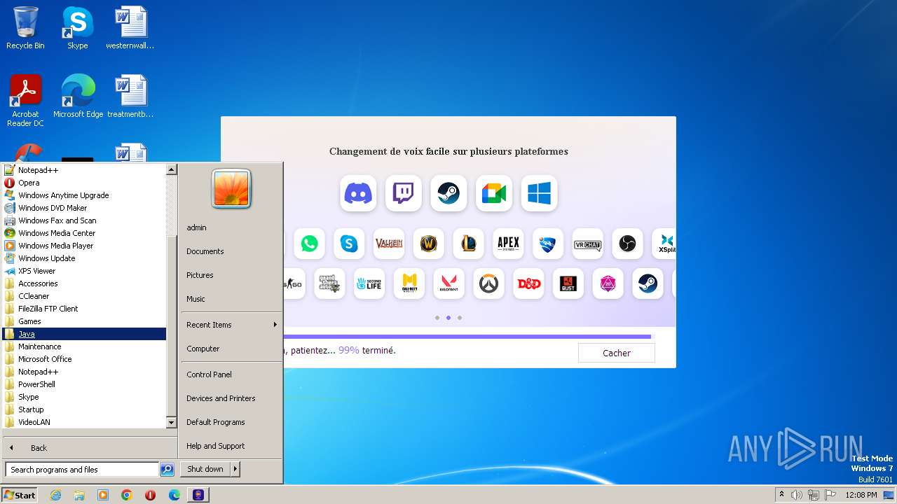Open Devices and Printers
This screenshot has width=897, height=504.
point(231,398)
